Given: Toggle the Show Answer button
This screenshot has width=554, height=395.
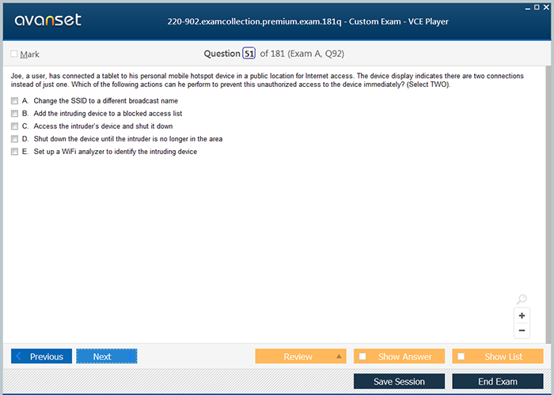Looking at the screenshot, I should [x=399, y=356].
